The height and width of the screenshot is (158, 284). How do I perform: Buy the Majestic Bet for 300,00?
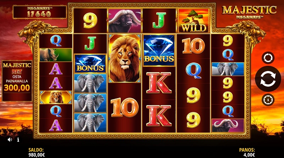[x=17, y=81]
